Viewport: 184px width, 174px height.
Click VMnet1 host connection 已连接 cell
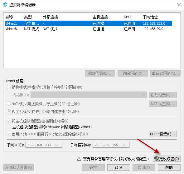pyautogui.click(x=99, y=23)
